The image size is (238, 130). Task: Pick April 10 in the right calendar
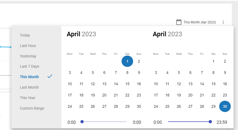tap(156, 84)
